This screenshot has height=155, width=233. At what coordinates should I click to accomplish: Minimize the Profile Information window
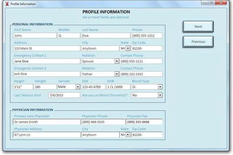[205, 3]
